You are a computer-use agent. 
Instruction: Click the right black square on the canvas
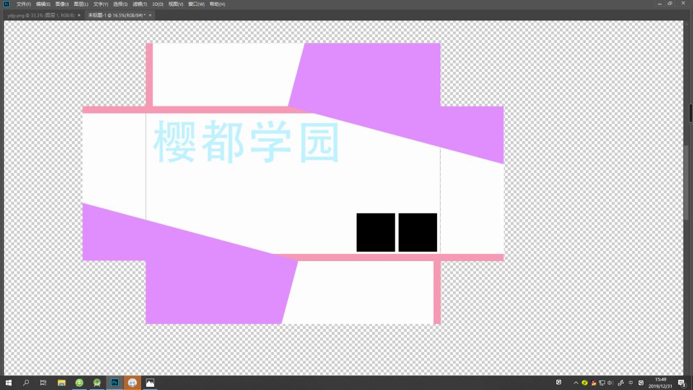click(x=418, y=232)
